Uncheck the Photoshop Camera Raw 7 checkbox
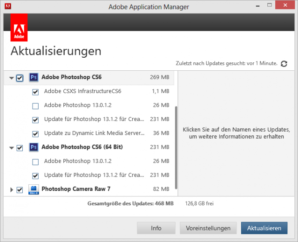This screenshot has height=242, width=298. (20, 190)
